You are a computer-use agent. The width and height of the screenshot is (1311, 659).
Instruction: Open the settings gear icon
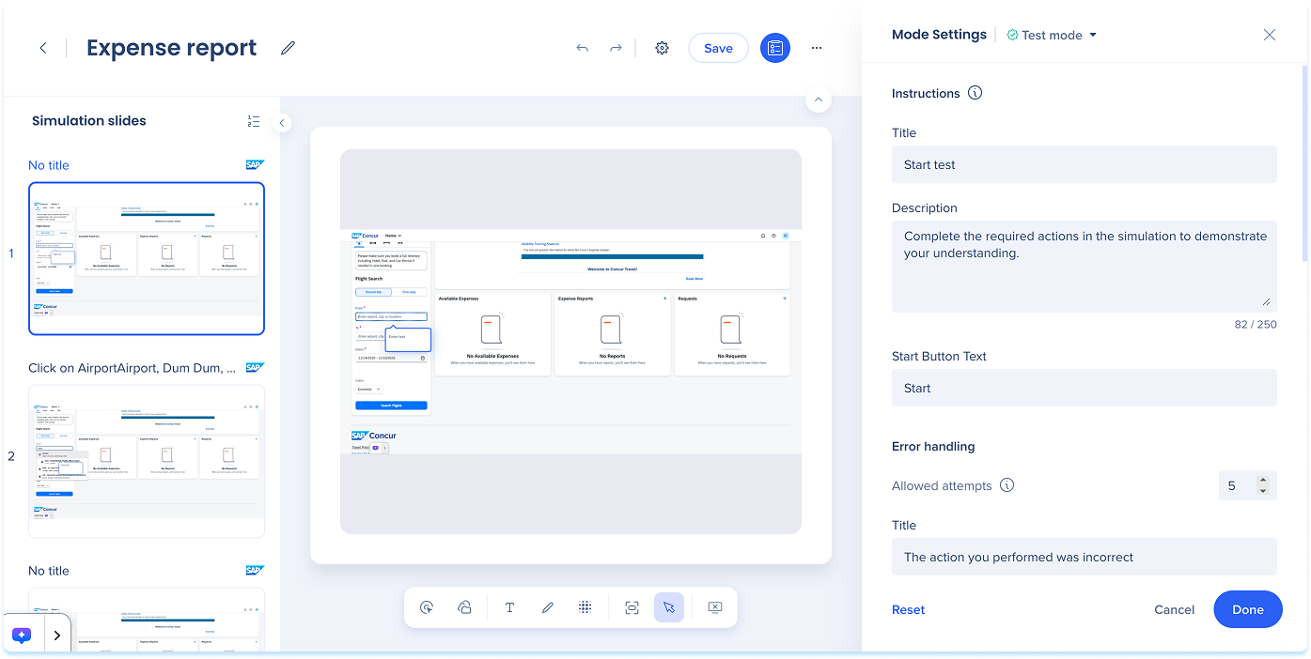point(662,48)
